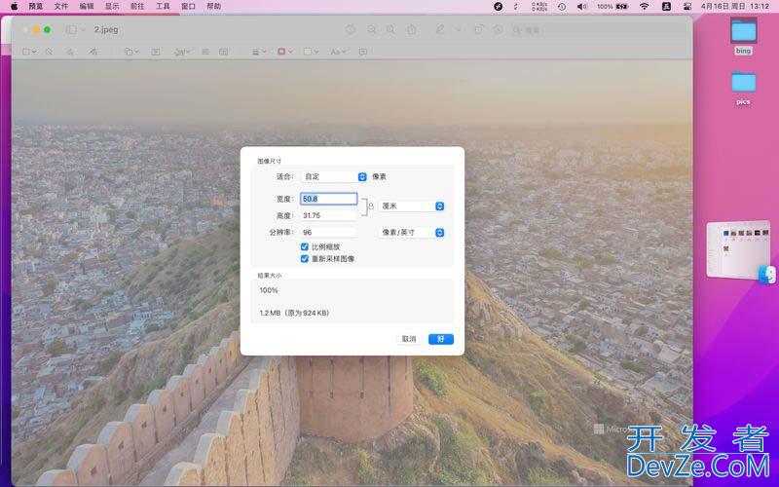Open the 厘米 unit dropdown

point(411,206)
